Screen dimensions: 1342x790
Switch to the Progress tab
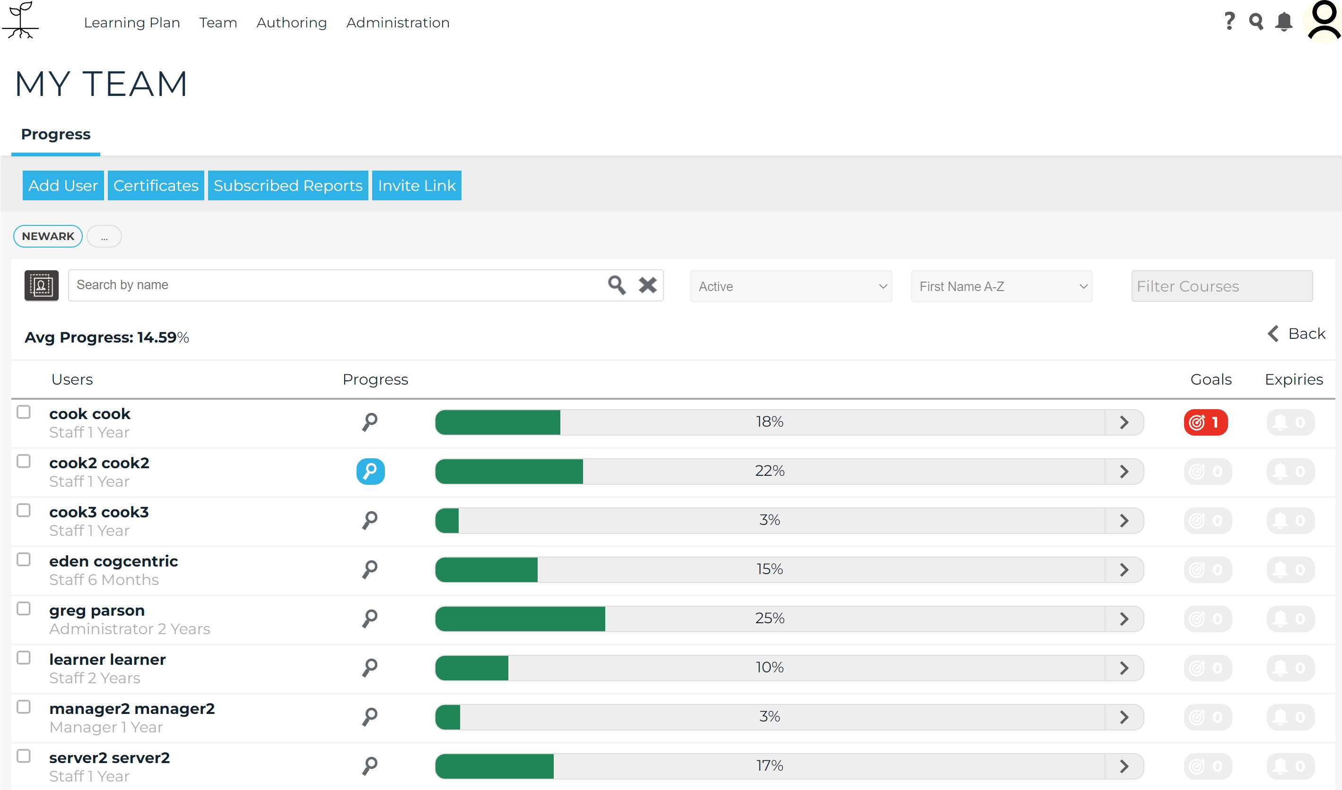(55, 134)
